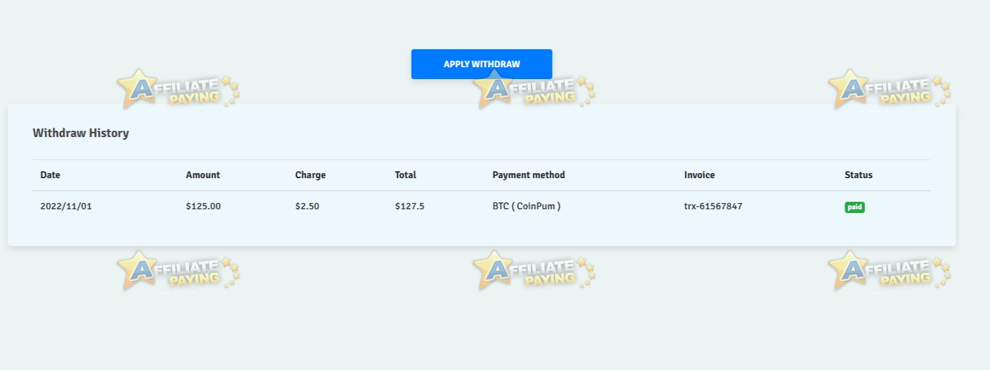The width and height of the screenshot is (990, 370).
Task: Click the BTC ( CoinPum ) payment method
Action: pyautogui.click(x=527, y=206)
